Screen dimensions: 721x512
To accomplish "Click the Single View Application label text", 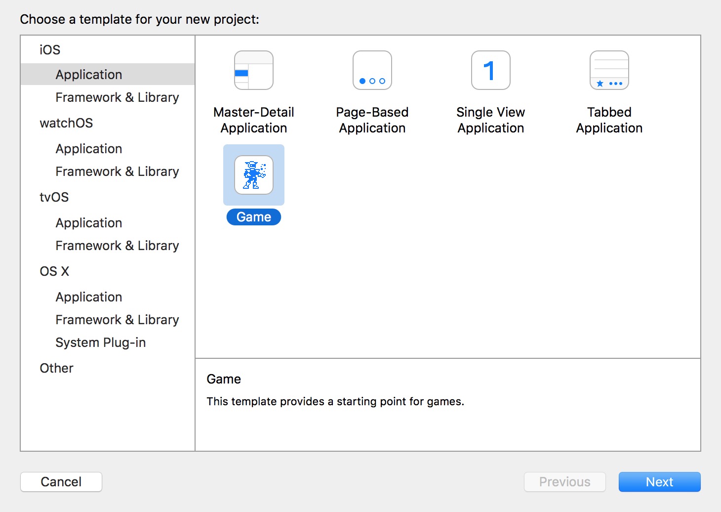I will (491, 120).
